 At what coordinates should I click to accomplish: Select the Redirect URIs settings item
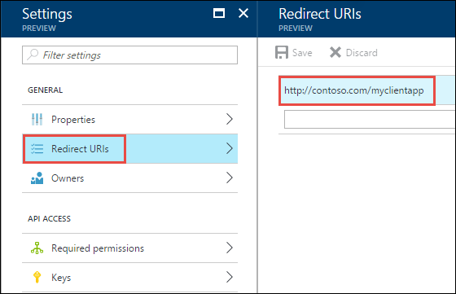coord(129,148)
